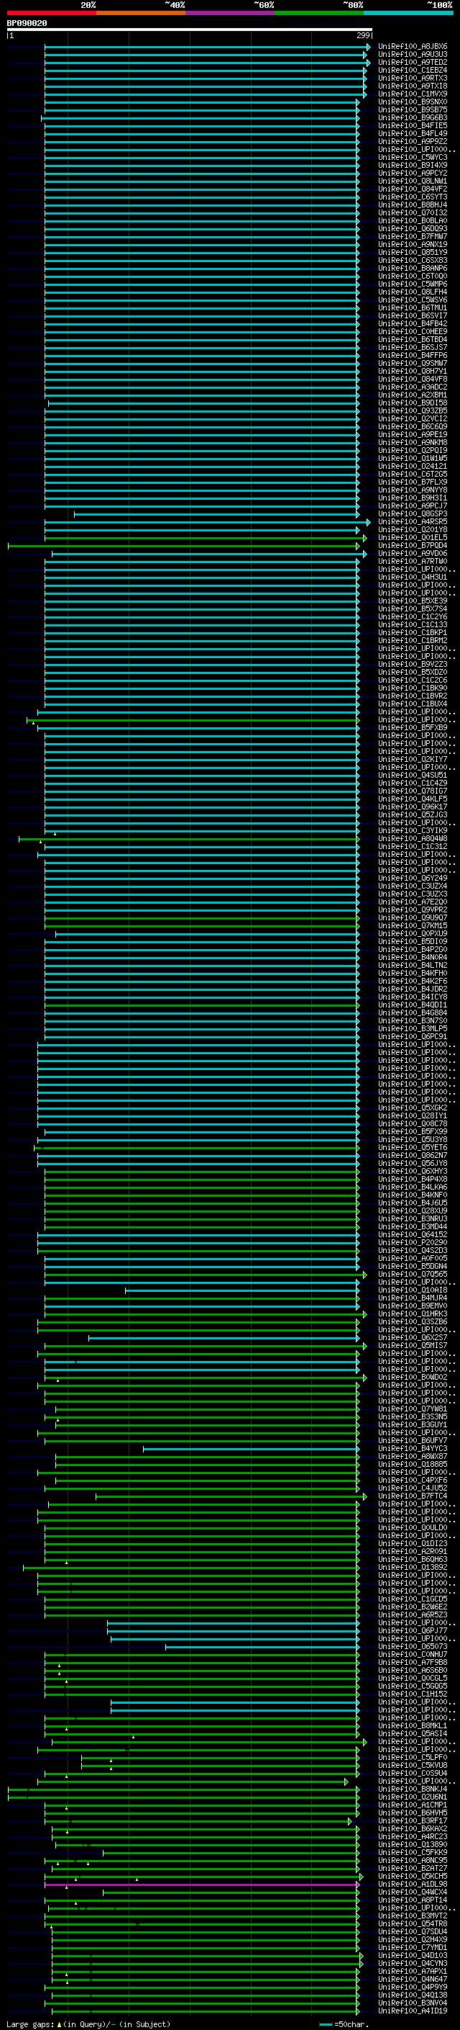Select label UniRef100_Q7Q565
The width and height of the screenshot is (460, 2030).
click(413, 1275)
